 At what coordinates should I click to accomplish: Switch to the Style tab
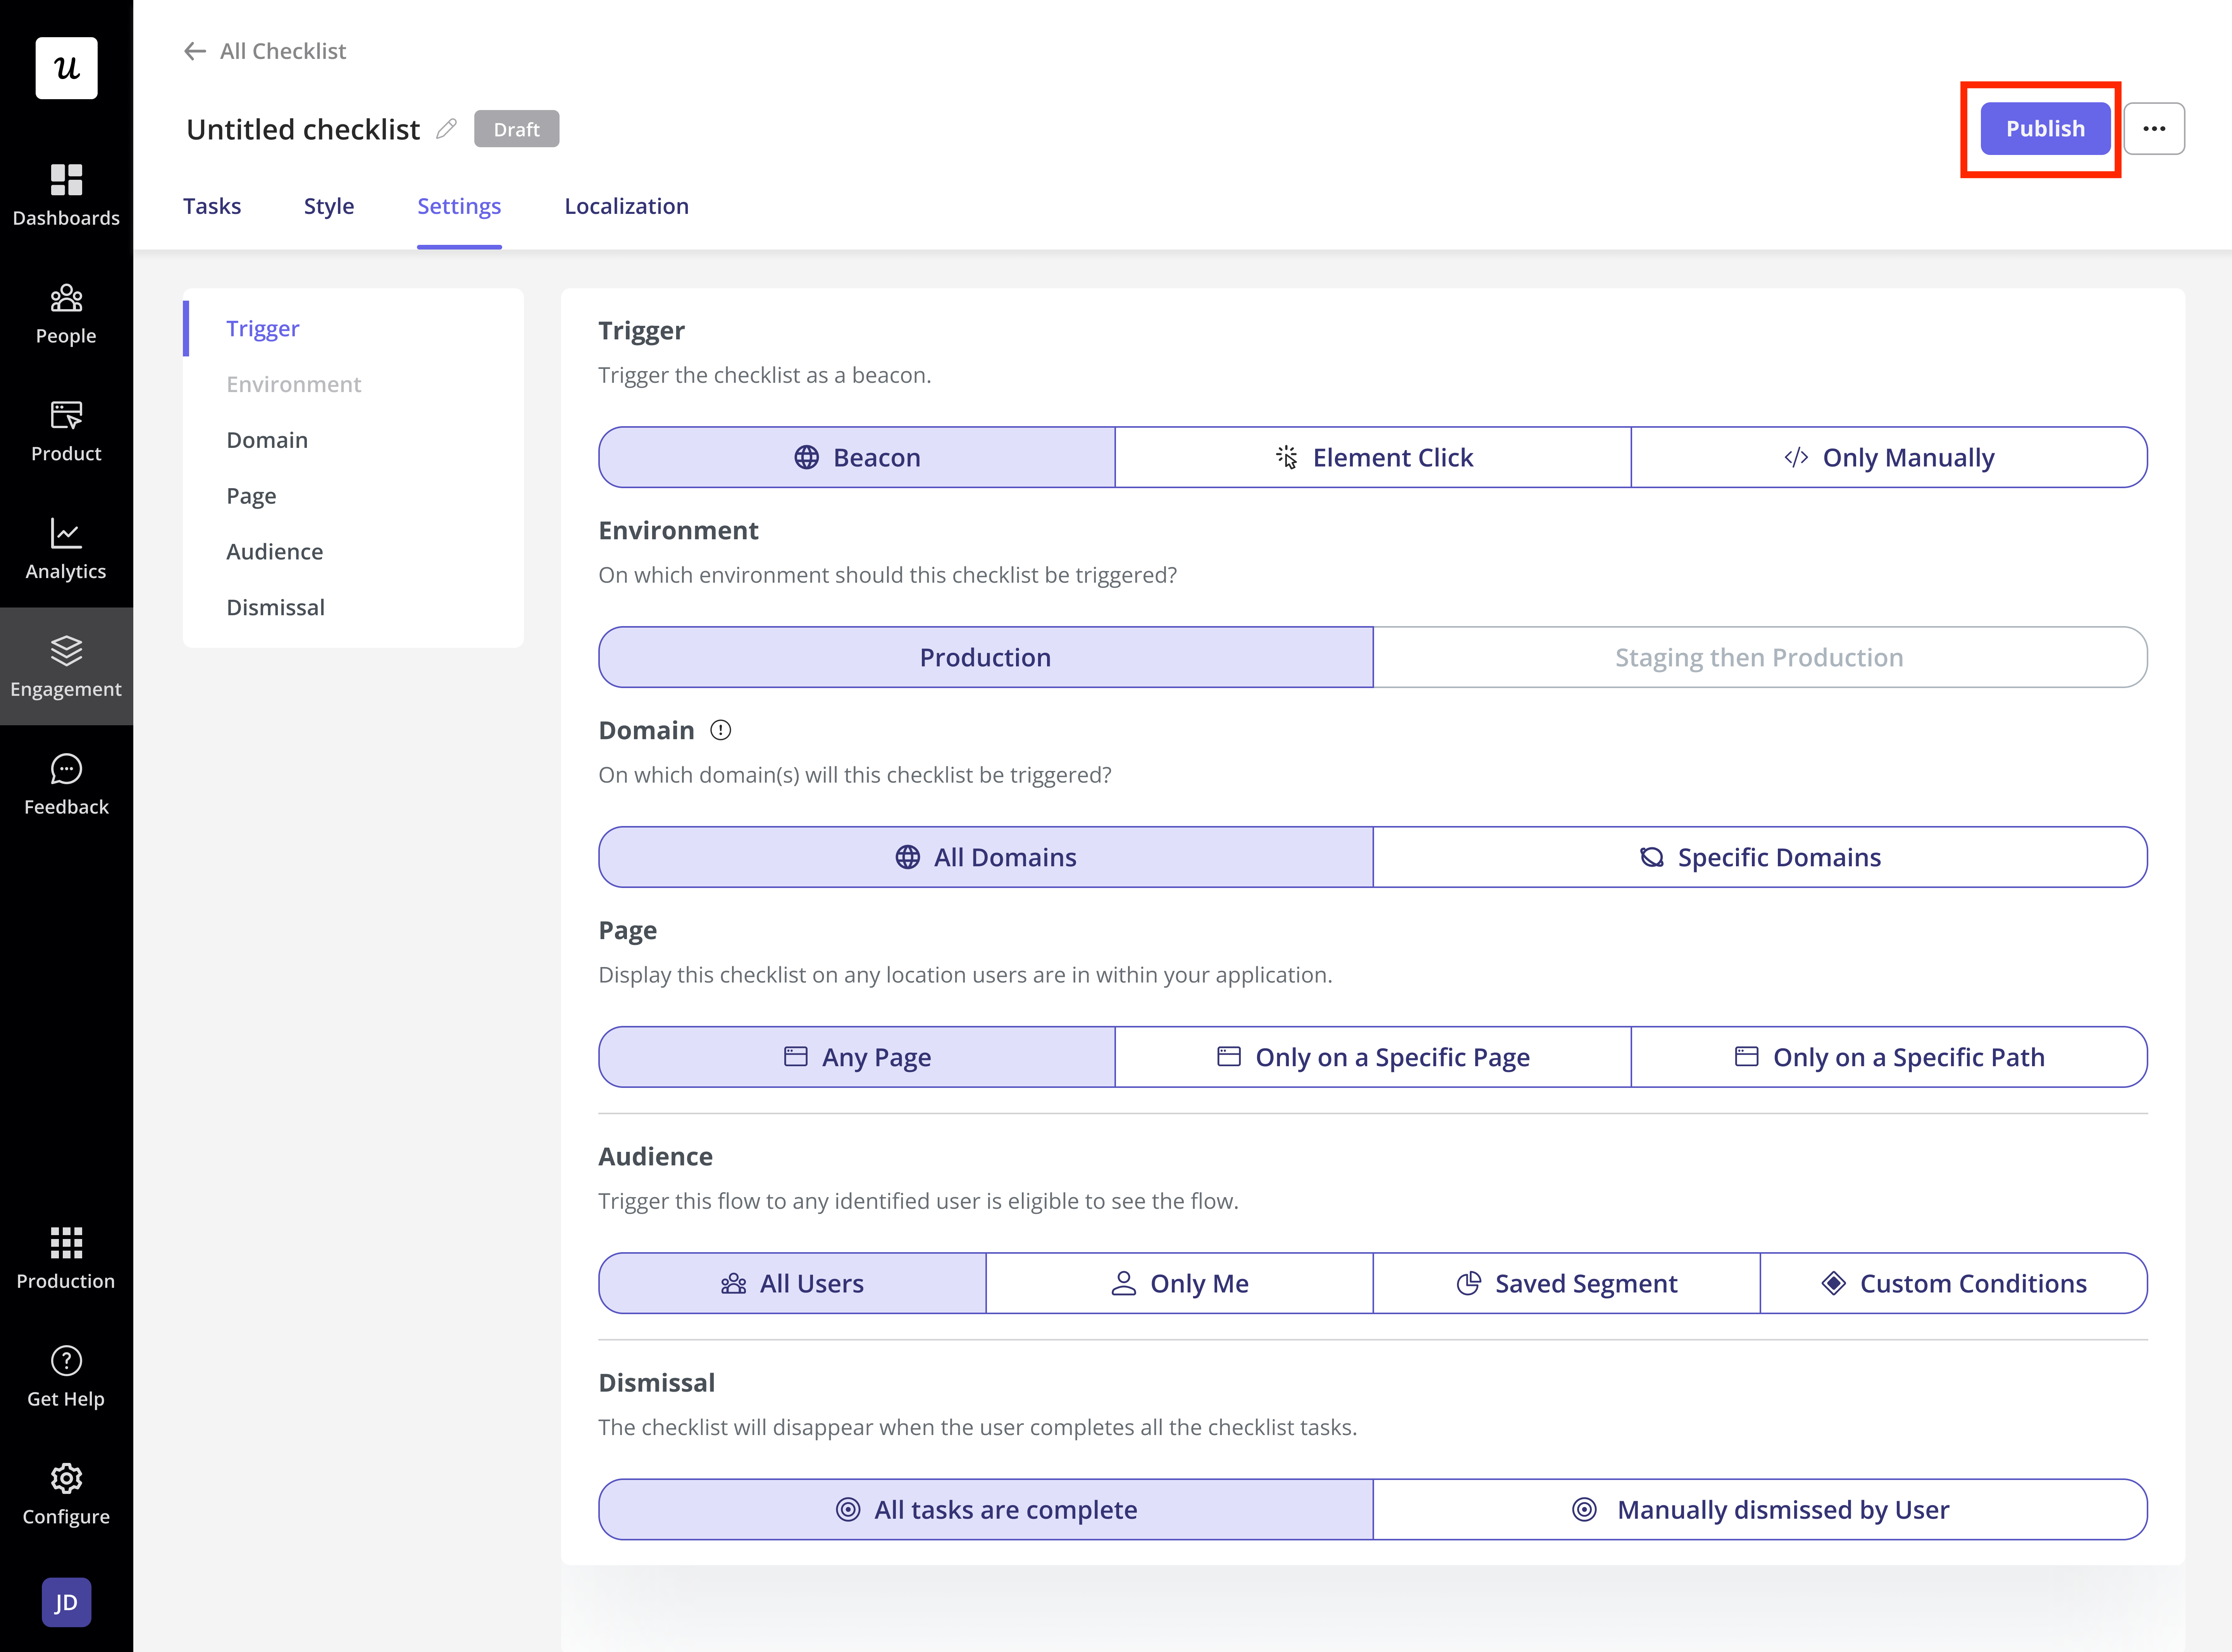(x=329, y=206)
